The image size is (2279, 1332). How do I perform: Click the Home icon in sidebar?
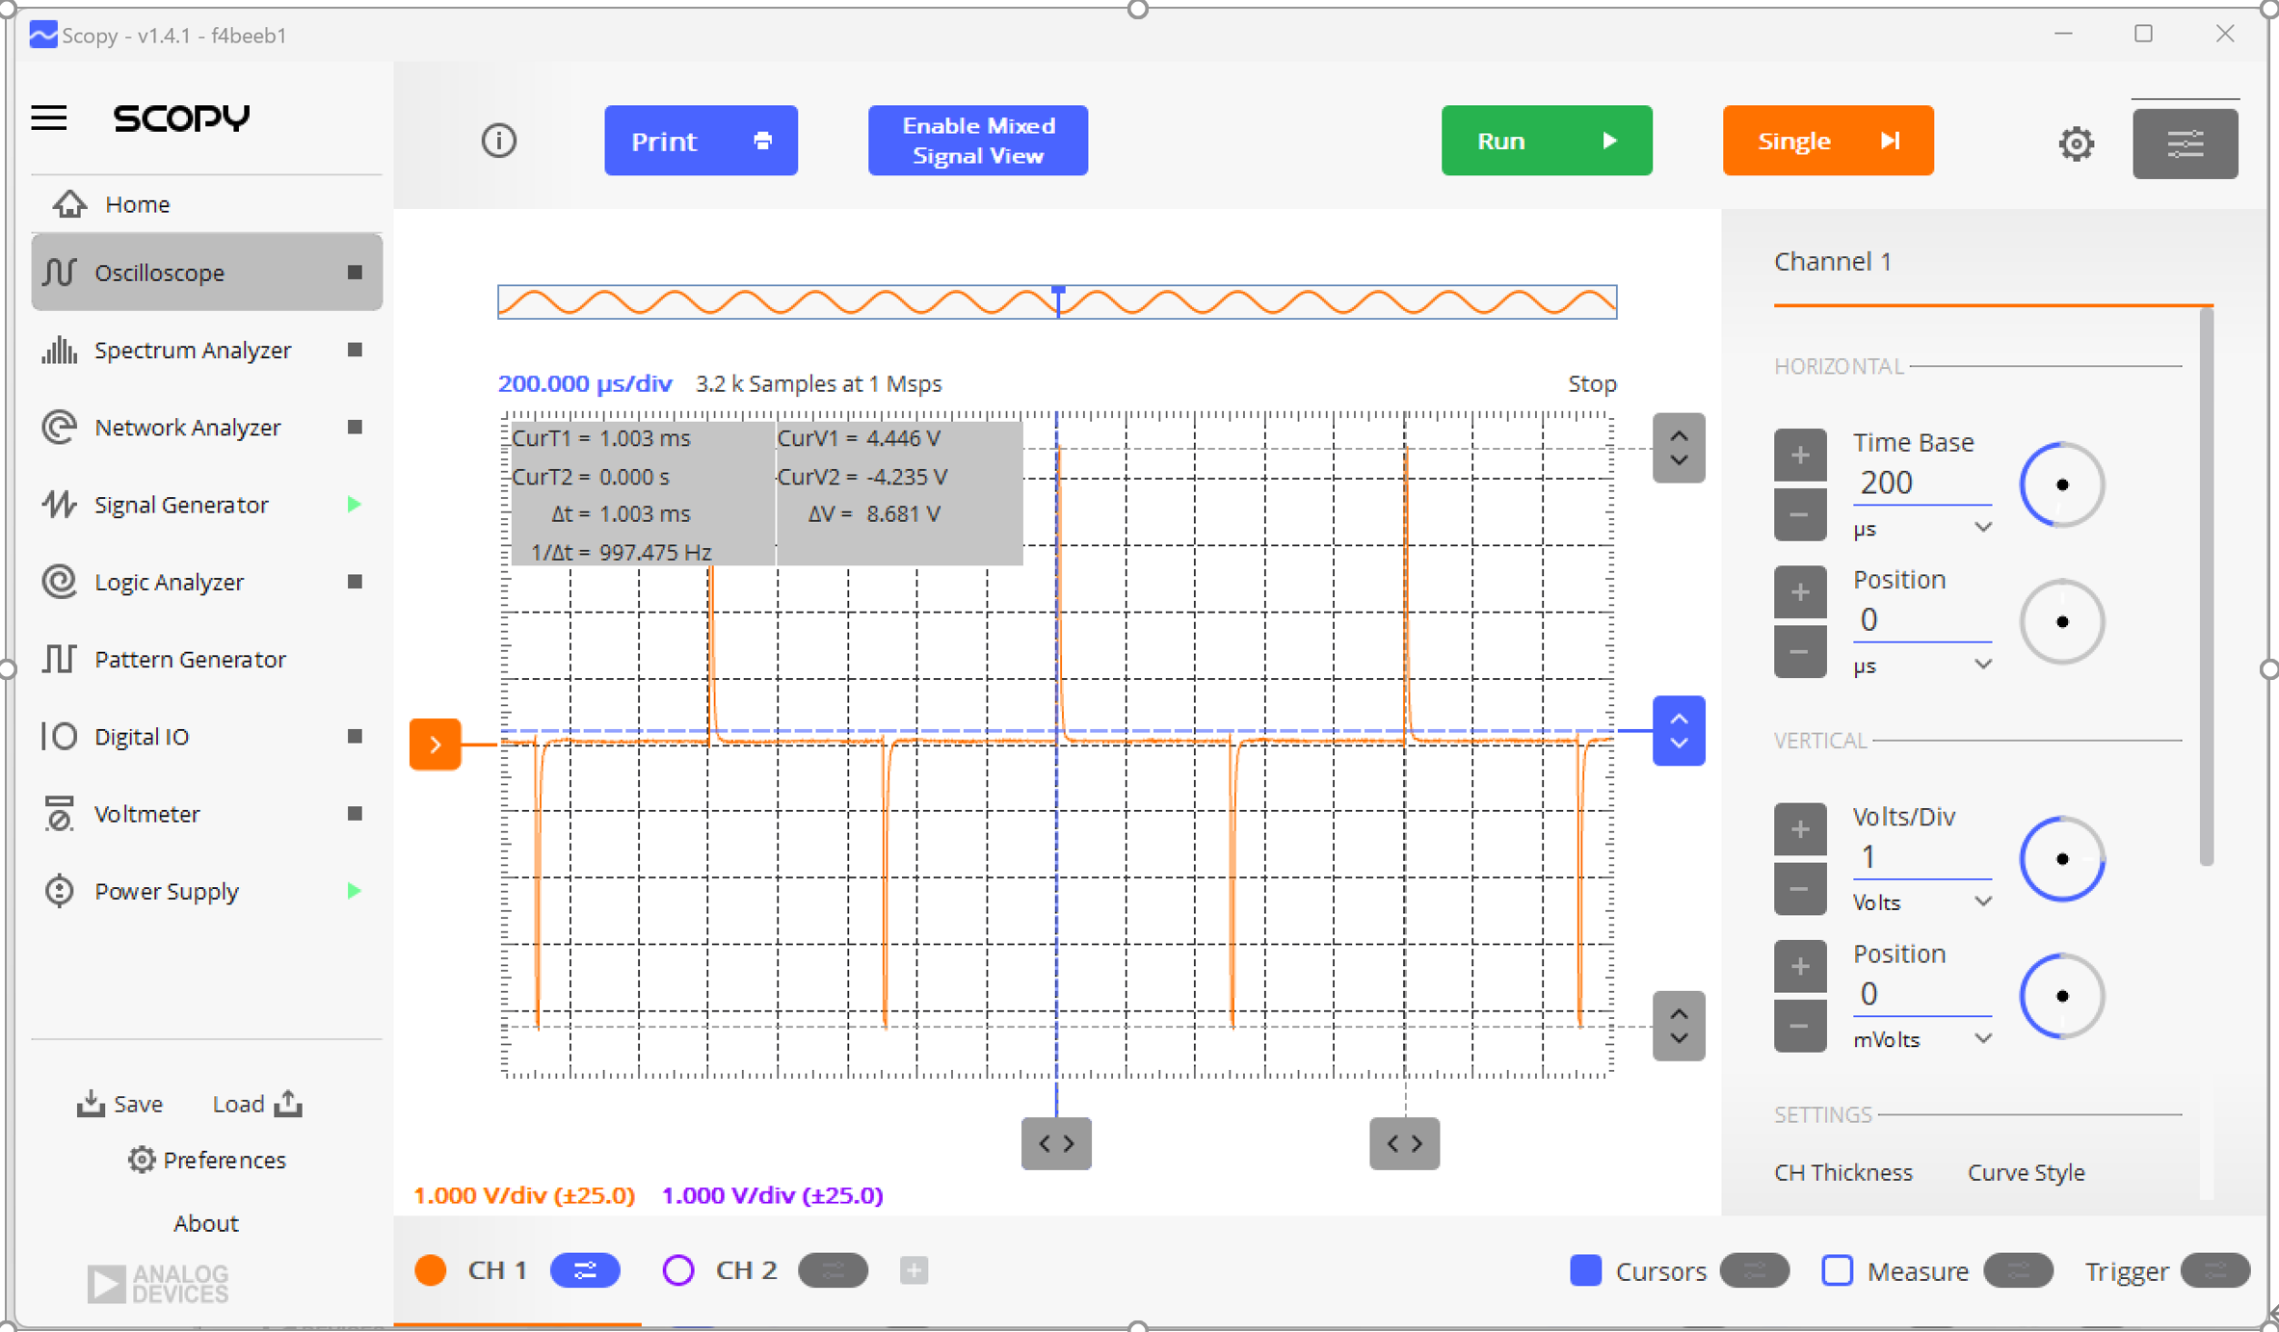coord(69,204)
